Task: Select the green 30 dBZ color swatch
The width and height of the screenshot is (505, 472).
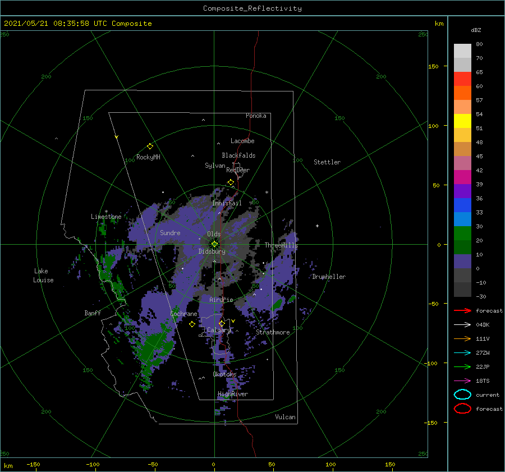Action: [462, 233]
